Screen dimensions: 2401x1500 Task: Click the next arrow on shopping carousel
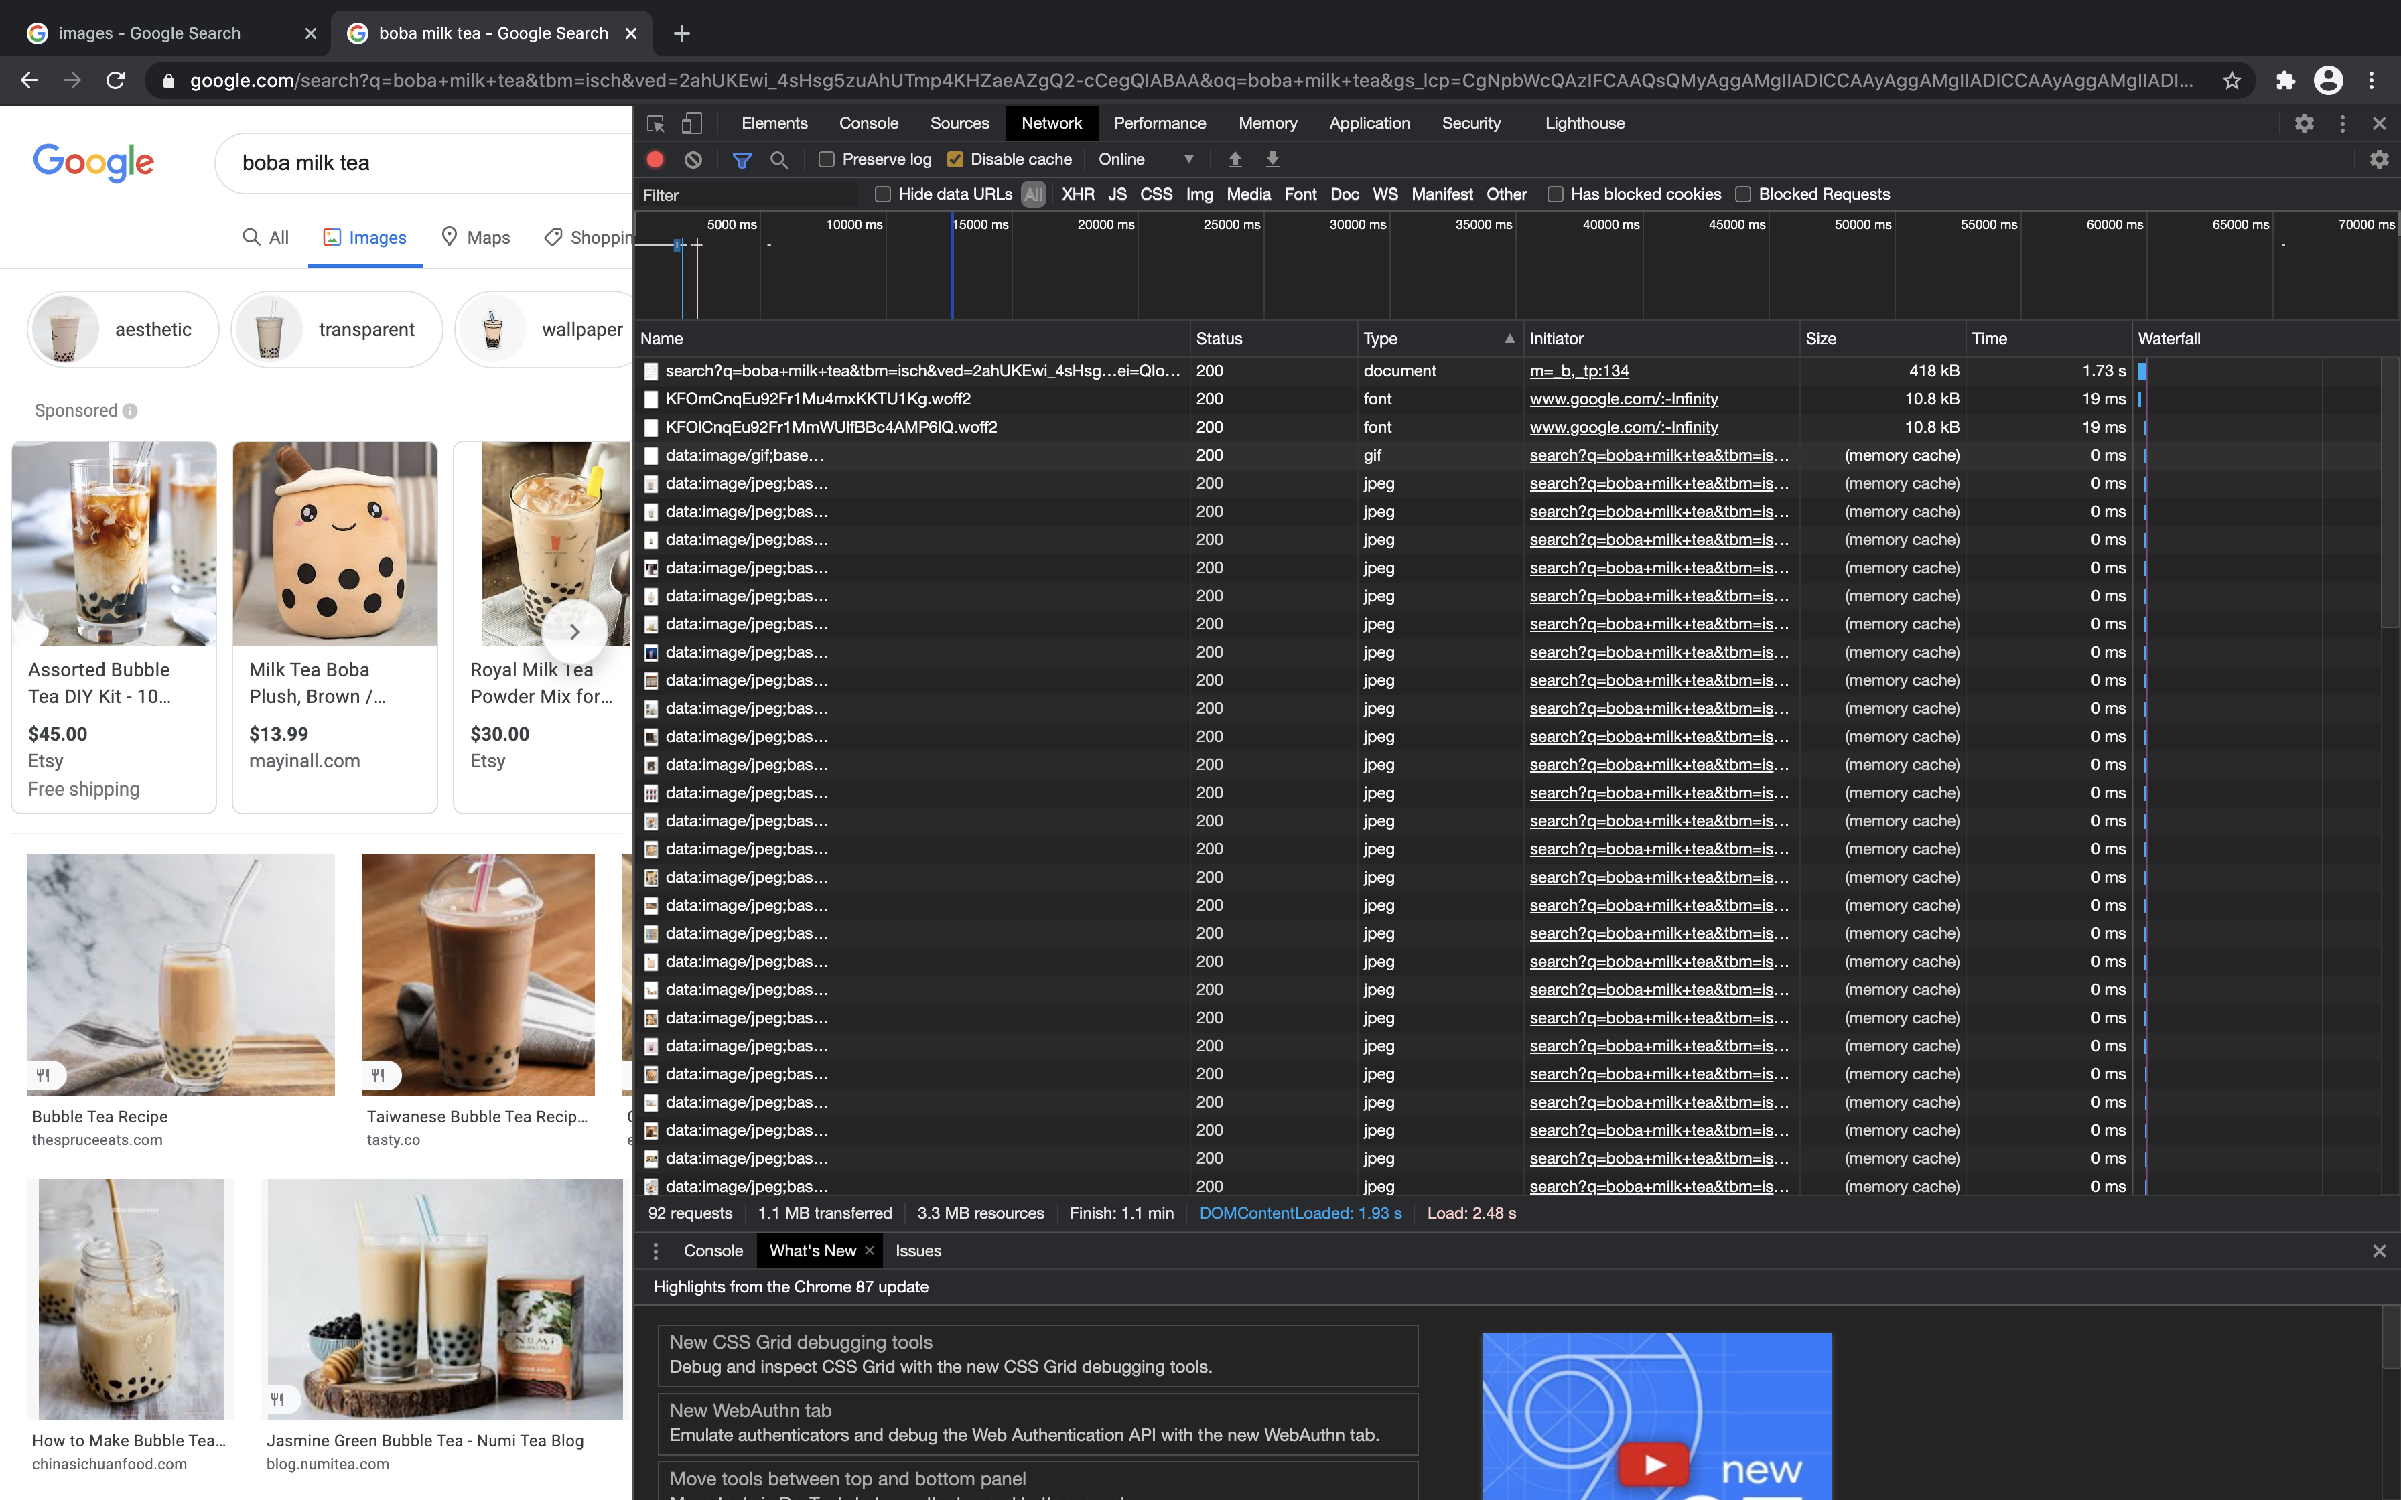[x=574, y=632]
